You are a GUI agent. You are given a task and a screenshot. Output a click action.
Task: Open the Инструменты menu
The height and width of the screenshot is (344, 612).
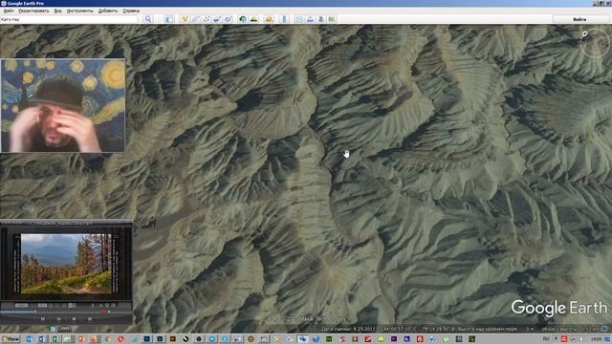(79, 11)
